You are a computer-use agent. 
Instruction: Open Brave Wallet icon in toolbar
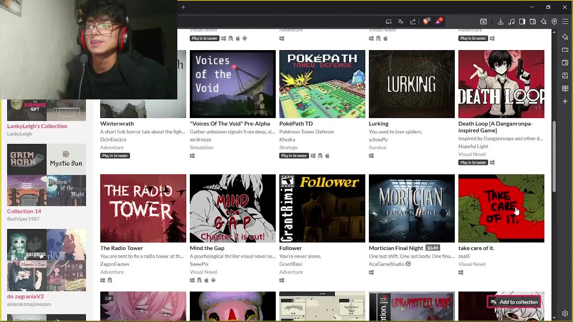coord(533,21)
